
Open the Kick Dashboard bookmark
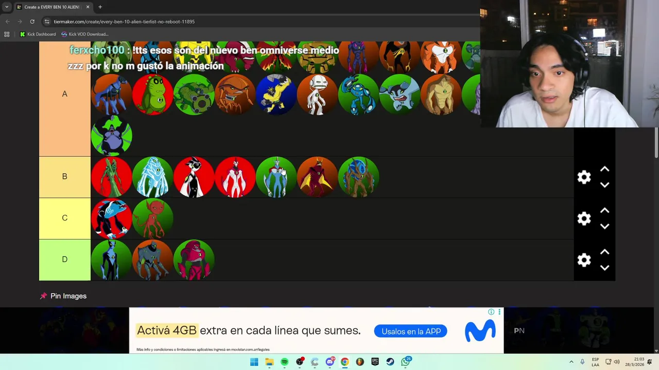38,34
